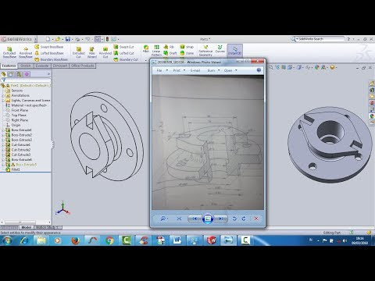The width and height of the screenshot is (375, 281).
Task: Click the New document icon
Action: tap(48, 39)
